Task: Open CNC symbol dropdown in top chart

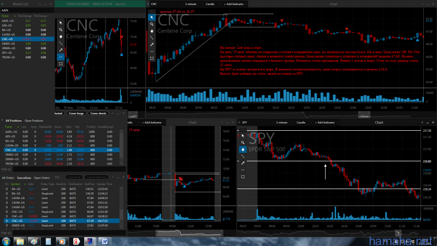Action: coord(167,4)
